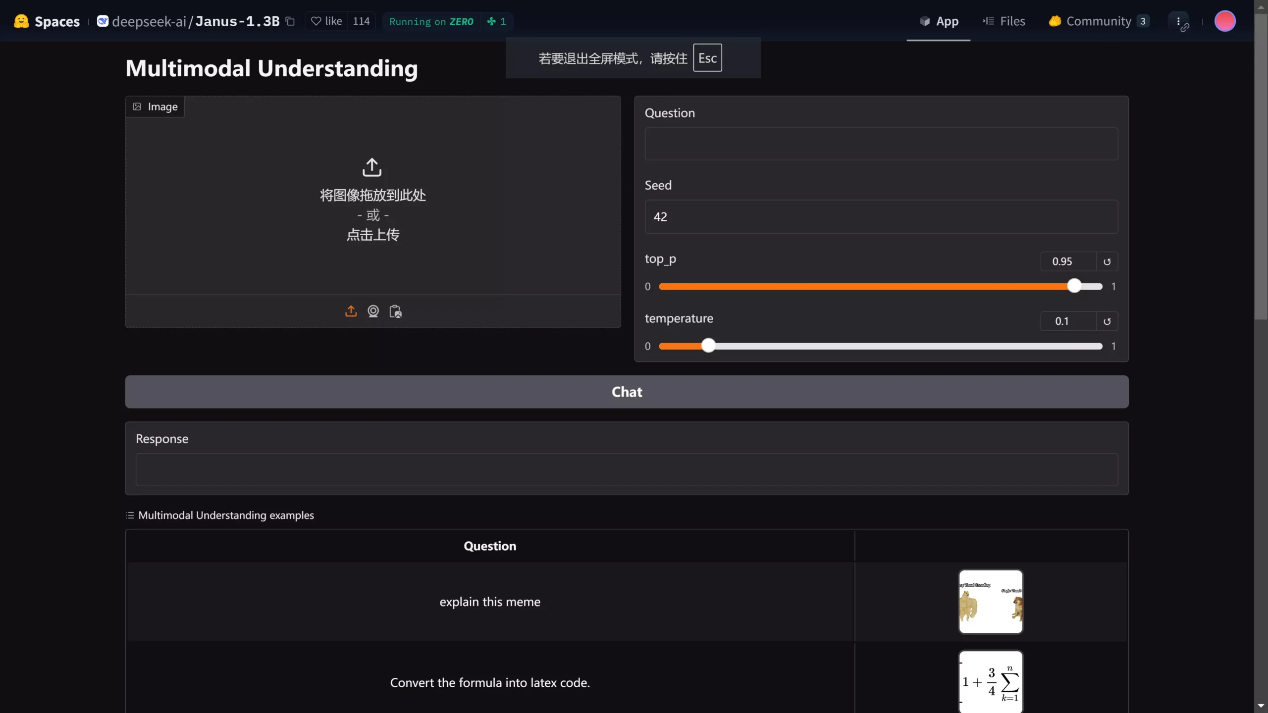The height and width of the screenshot is (713, 1268).
Task: Click the Seed number input field
Action: (881, 217)
